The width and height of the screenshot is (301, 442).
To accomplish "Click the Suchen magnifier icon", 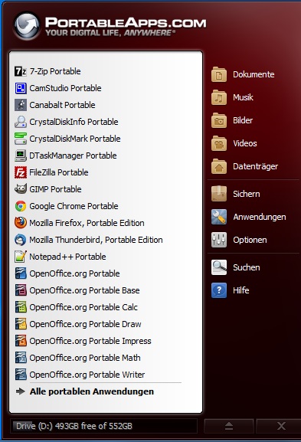I will [219, 267].
